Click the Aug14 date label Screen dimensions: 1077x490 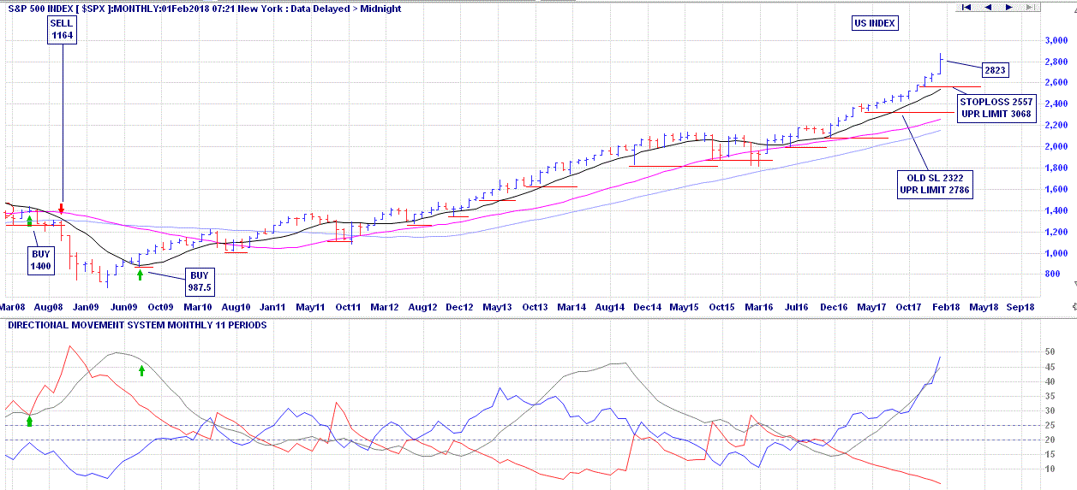pyautogui.click(x=609, y=306)
